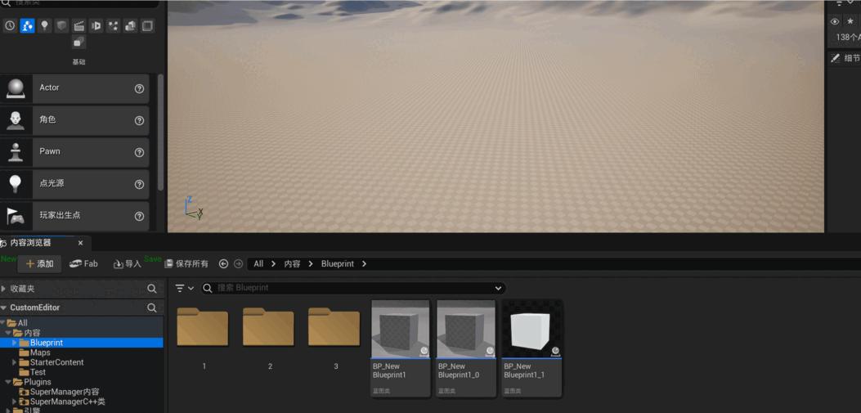Click help icon next to 点光源
The image size is (861, 413).
tap(139, 185)
